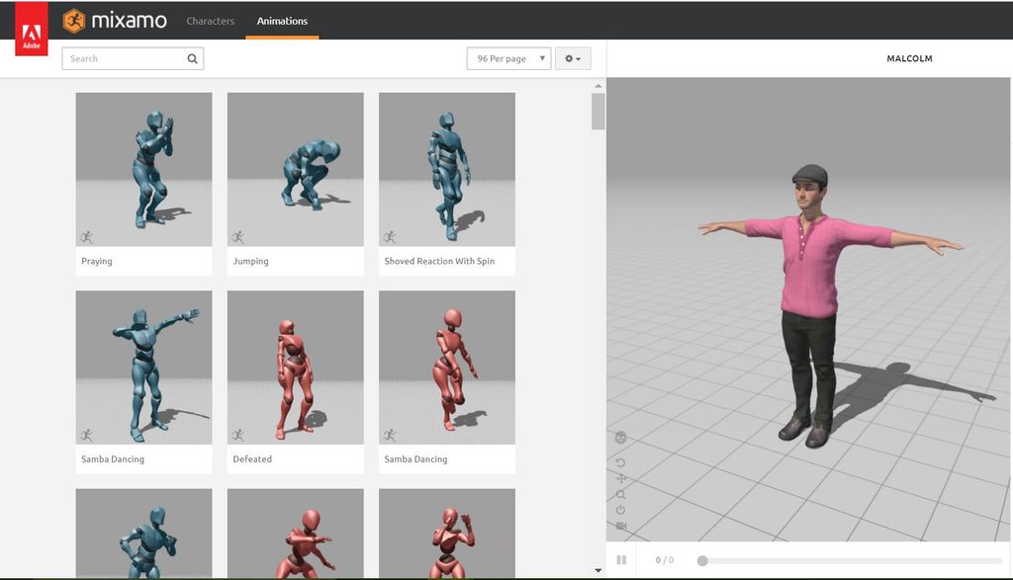Click the MALCOLM character name
The height and width of the screenshot is (580, 1013).
(x=909, y=58)
